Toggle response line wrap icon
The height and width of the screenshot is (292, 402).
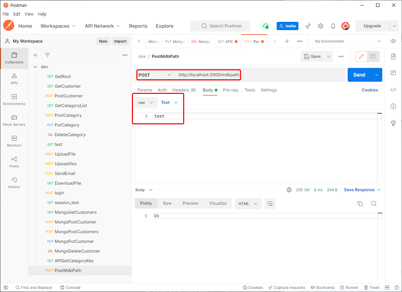coord(270,204)
